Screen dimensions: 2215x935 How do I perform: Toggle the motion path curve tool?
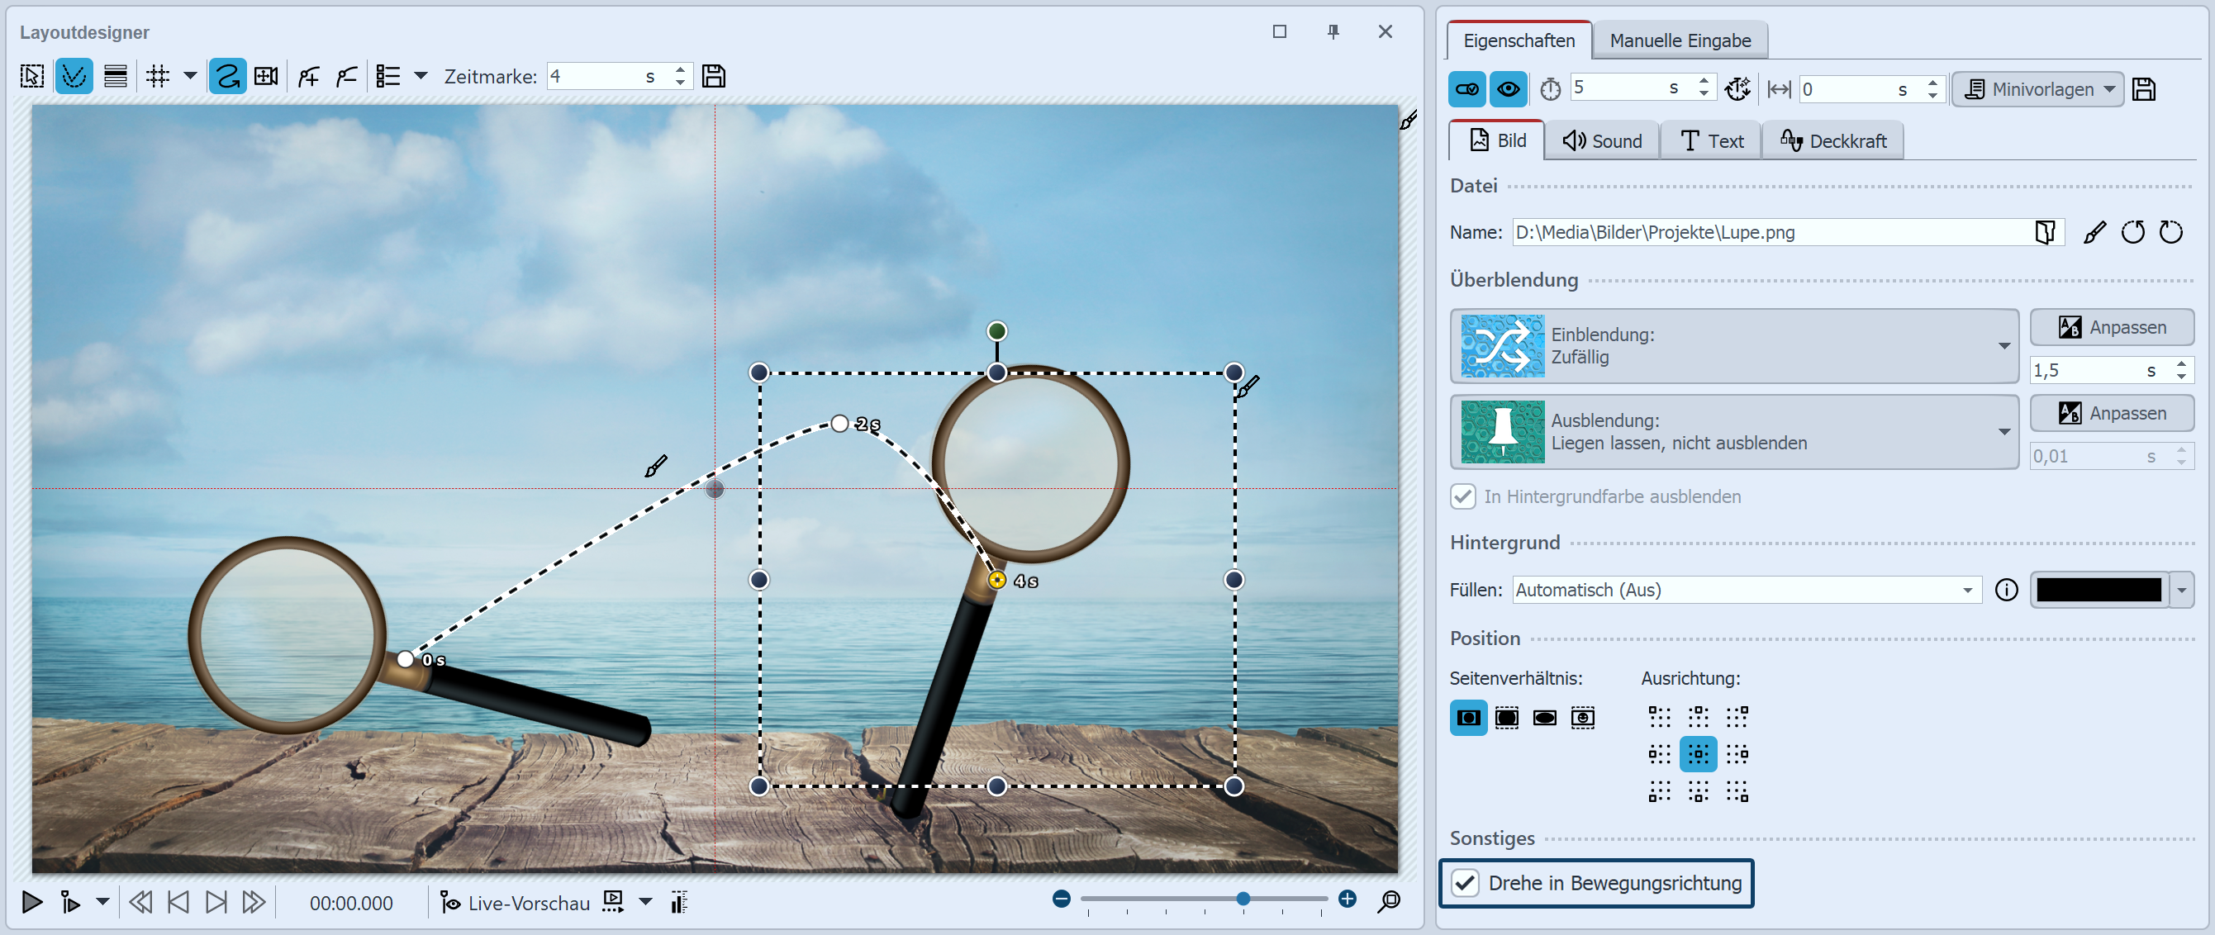pyautogui.click(x=227, y=77)
